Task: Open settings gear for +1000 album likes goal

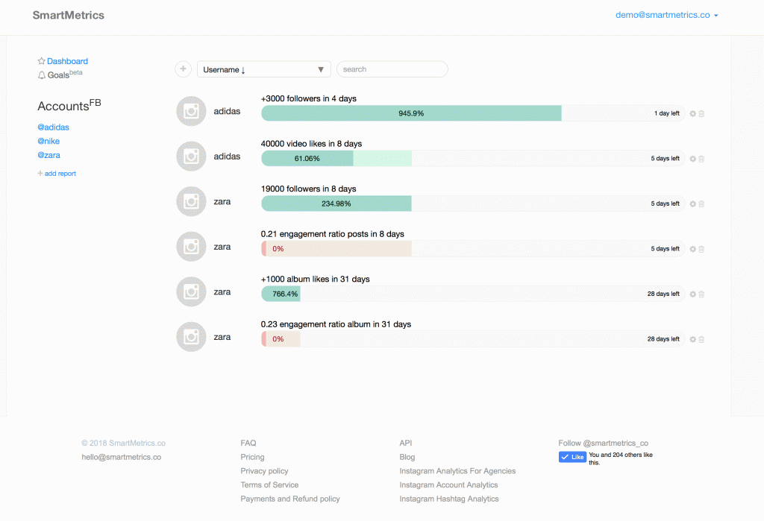Action: [693, 294]
